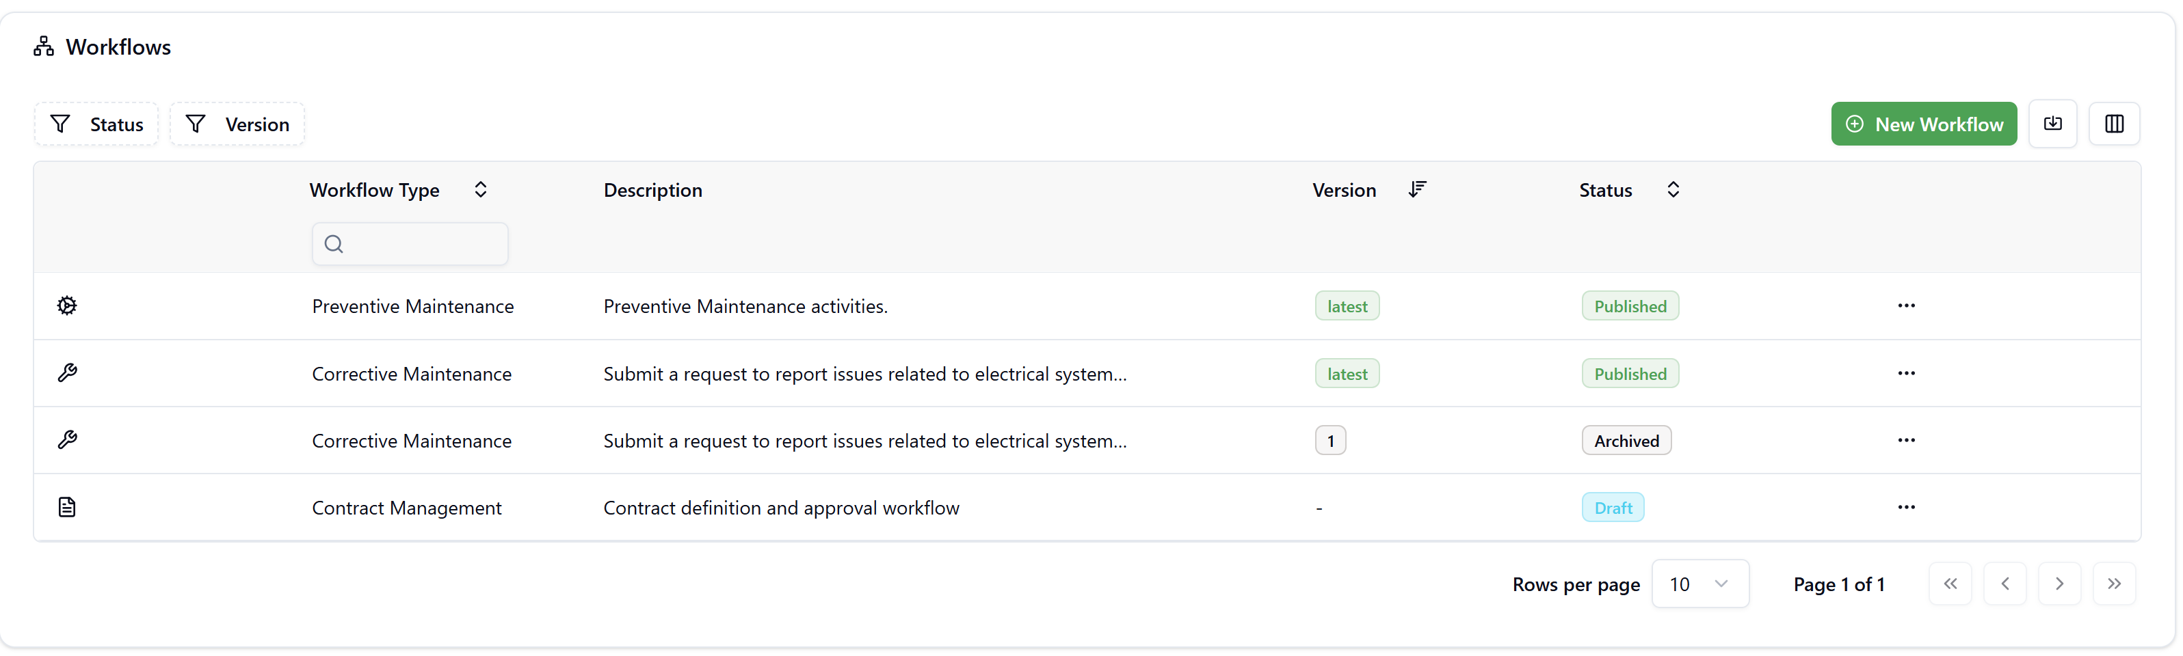
Task: Click the version 1 badge
Action: pyautogui.click(x=1330, y=441)
